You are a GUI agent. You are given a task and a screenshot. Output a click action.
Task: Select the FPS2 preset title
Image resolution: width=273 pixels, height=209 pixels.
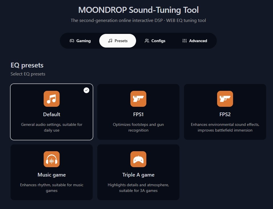coord(225,114)
